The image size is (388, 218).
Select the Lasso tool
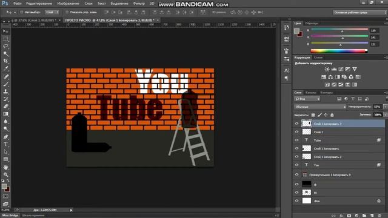tap(5, 46)
